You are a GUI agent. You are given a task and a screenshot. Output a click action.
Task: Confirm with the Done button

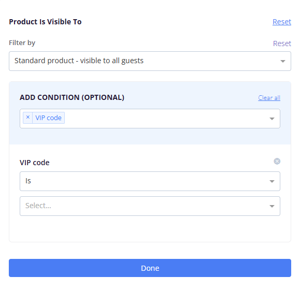150,268
